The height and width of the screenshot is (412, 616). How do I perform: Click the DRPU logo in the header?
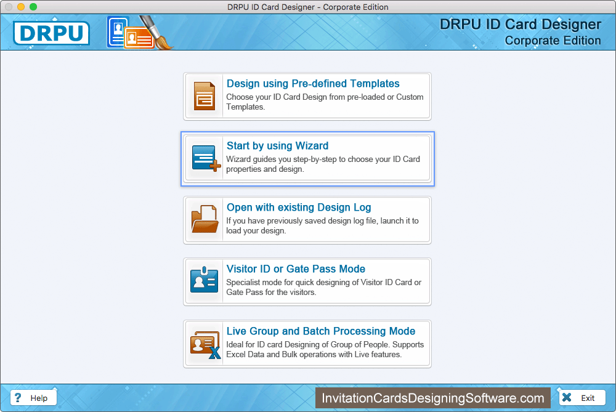pyautogui.click(x=51, y=33)
